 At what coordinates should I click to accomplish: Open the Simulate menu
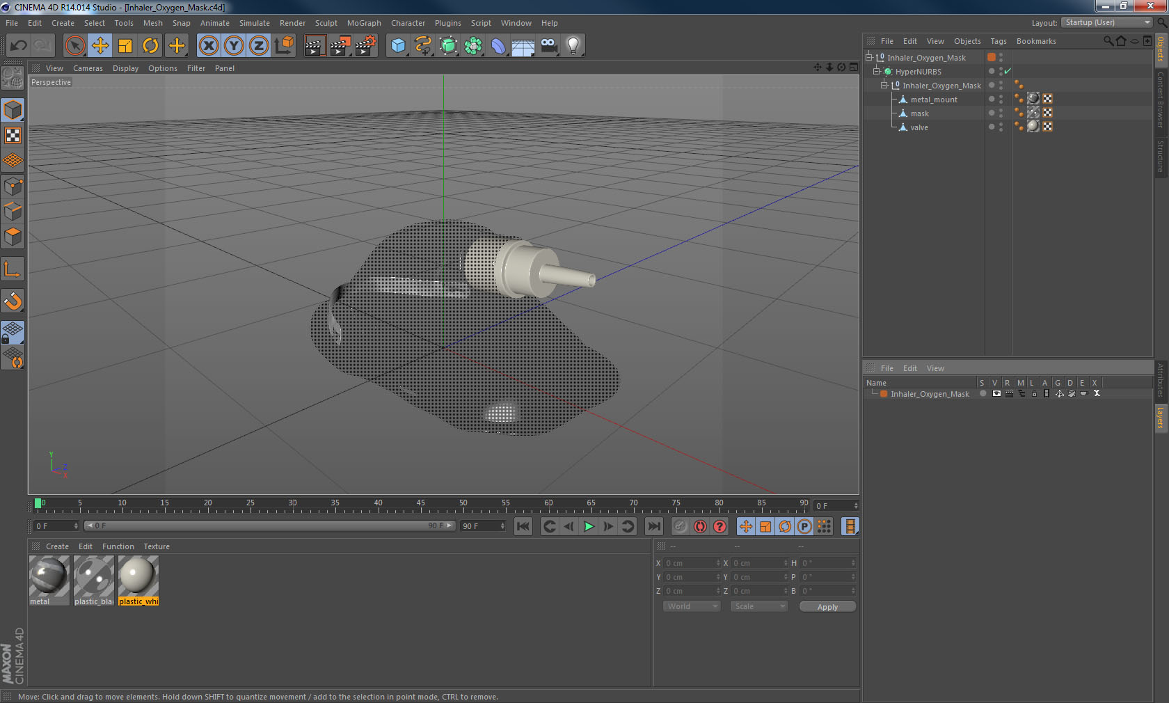coord(255,23)
